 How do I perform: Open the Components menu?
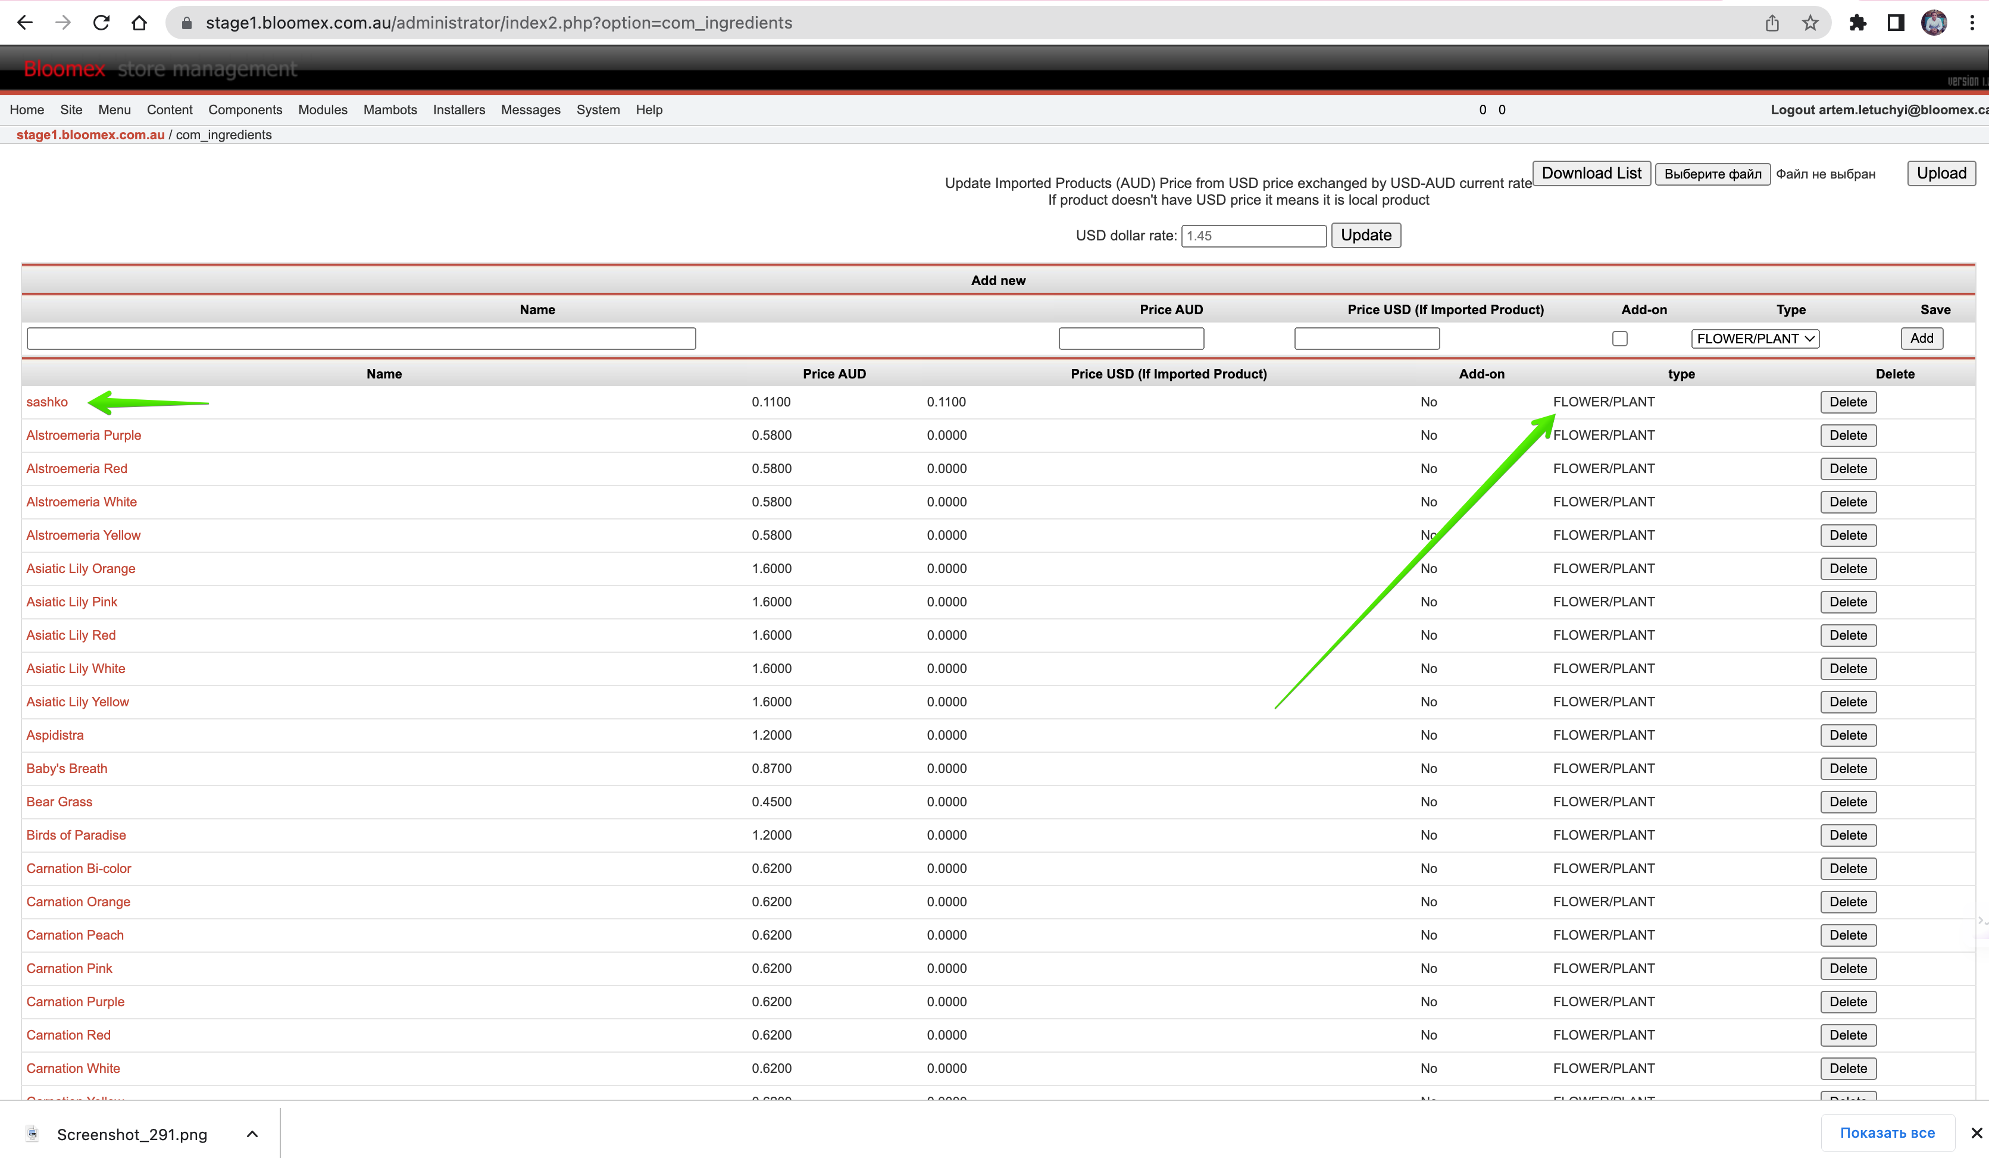tap(245, 109)
